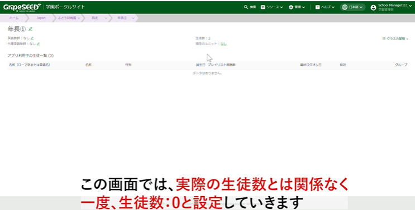Select 既定 breadcrumb label
The image size is (415, 210).
pos(95,18)
